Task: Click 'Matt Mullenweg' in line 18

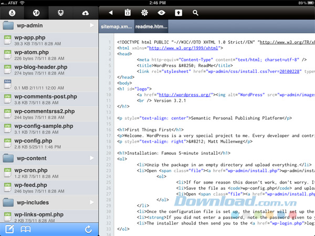Action: coord(225,142)
